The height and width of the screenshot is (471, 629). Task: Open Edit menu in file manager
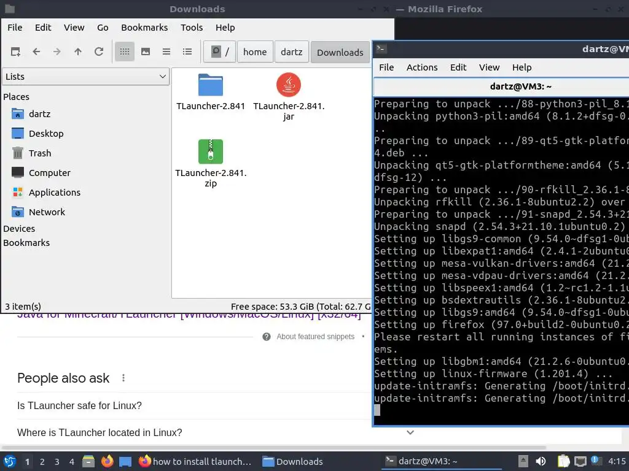[43, 28]
